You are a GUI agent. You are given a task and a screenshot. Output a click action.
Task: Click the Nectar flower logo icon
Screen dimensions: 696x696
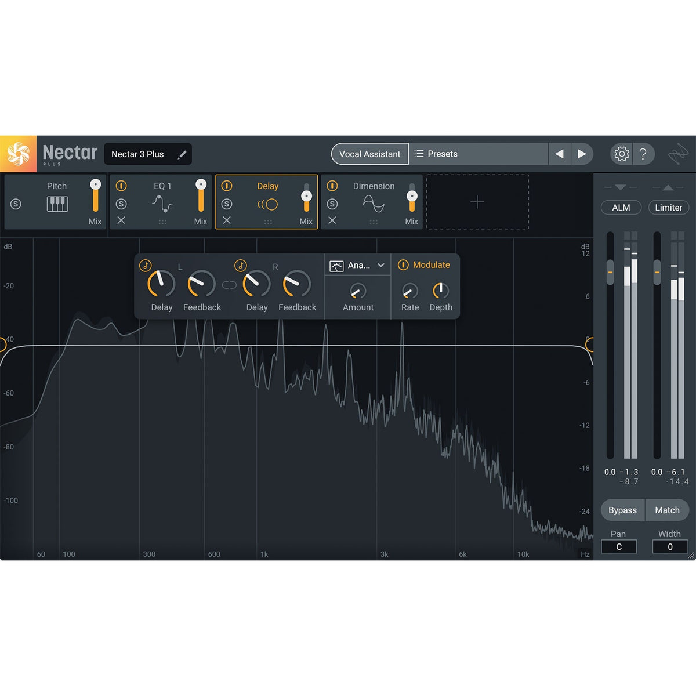[18, 154]
